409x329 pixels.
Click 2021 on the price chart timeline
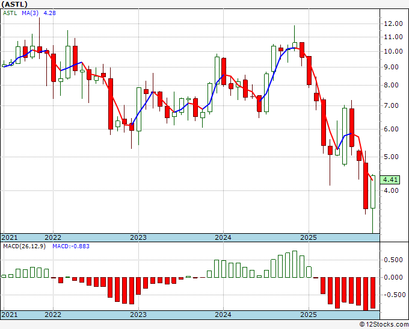(10, 237)
